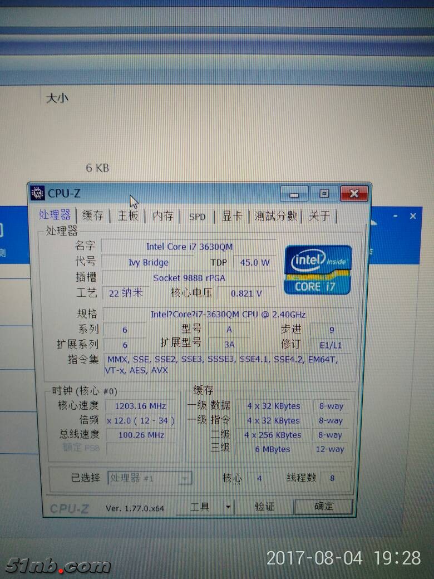The width and height of the screenshot is (434, 579).
Task: Switch to the 显卡 tab
Action: (232, 216)
